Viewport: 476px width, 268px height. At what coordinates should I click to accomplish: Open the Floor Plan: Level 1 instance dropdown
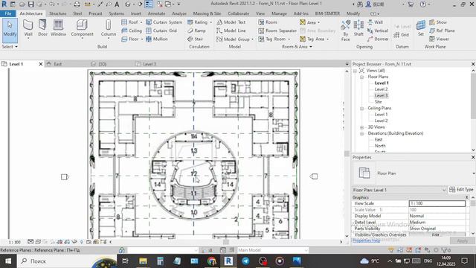(x=399, y=190)
